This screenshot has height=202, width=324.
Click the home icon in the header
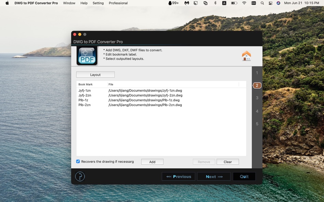click(x=246, y=56)
